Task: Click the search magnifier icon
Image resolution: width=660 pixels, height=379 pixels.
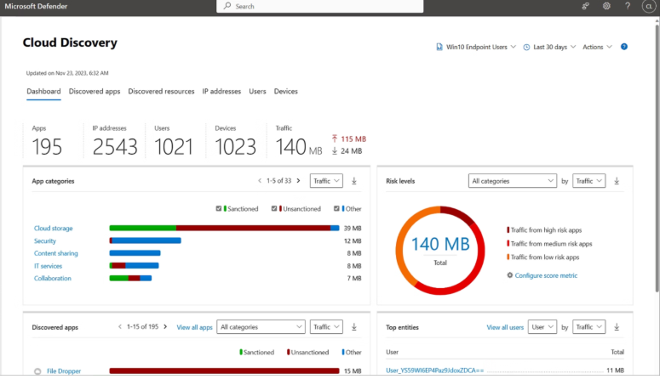Action: (227, 6)
